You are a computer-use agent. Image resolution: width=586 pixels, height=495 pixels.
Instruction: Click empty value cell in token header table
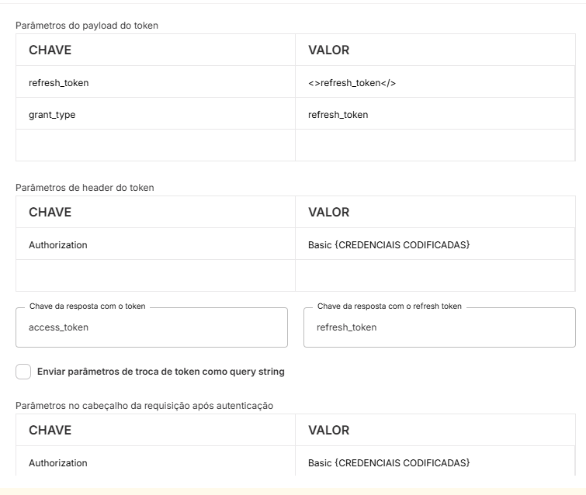pyautogui.click(x=435, y=275)
